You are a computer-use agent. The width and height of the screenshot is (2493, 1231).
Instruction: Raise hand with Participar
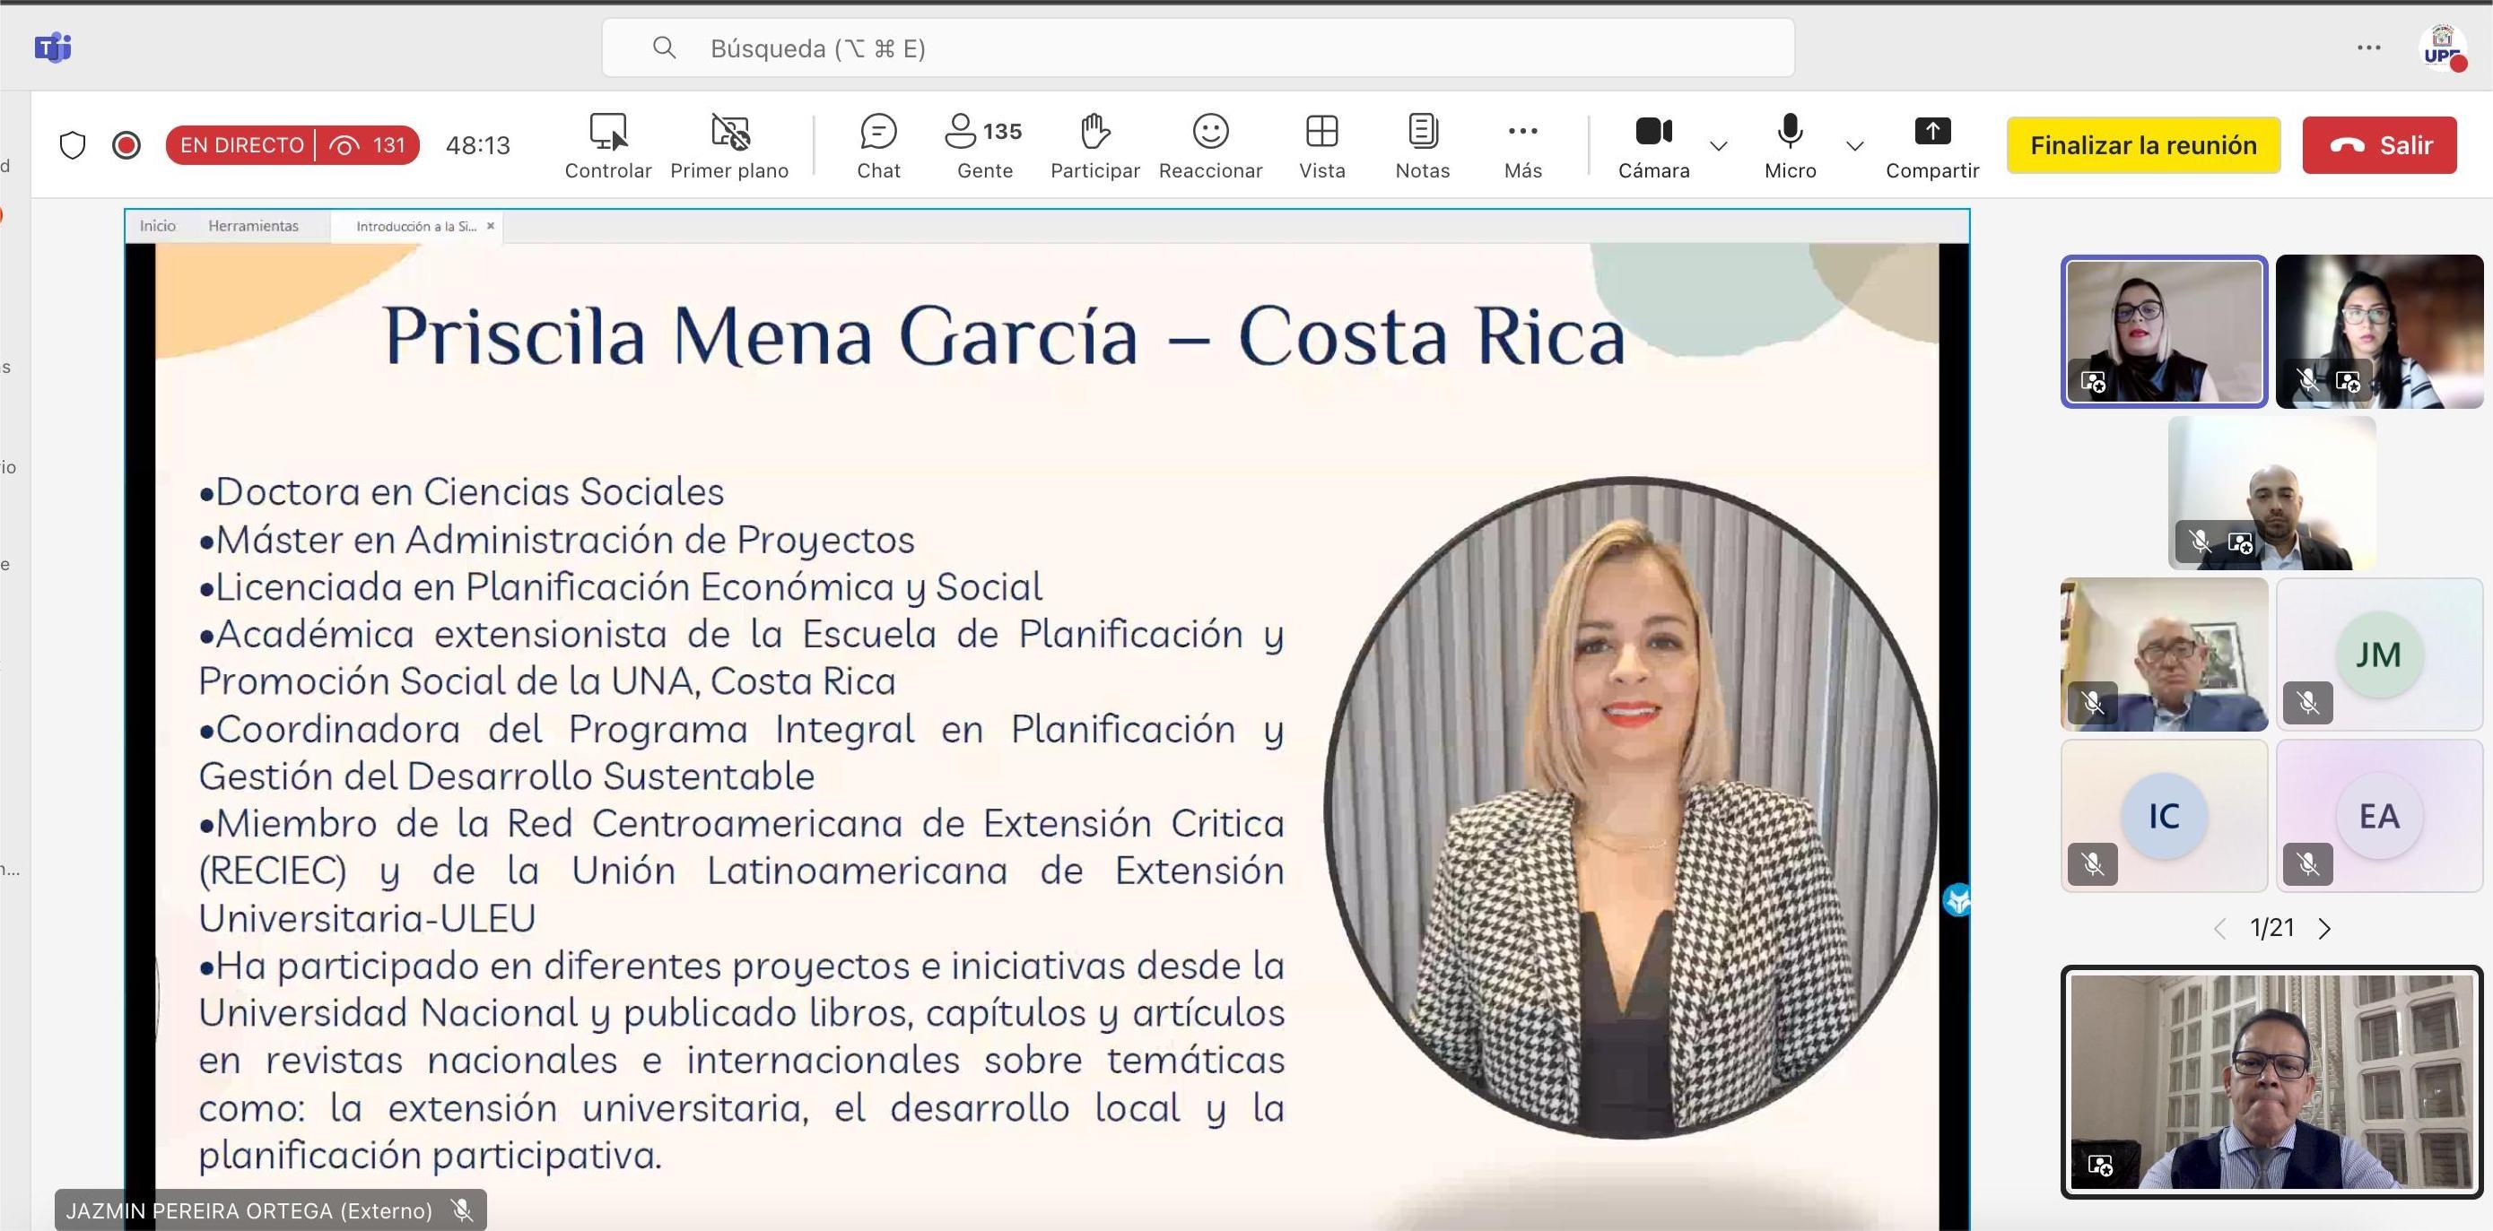coord(1095,146)
